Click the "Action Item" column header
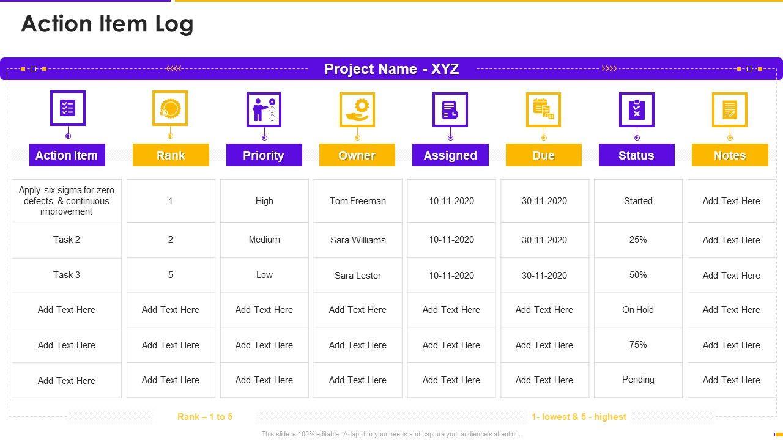783x440 pixels. (x=67, y=155)
